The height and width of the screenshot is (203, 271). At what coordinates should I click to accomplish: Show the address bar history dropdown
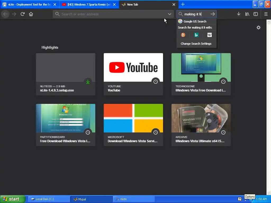click(x=170, y=14)
